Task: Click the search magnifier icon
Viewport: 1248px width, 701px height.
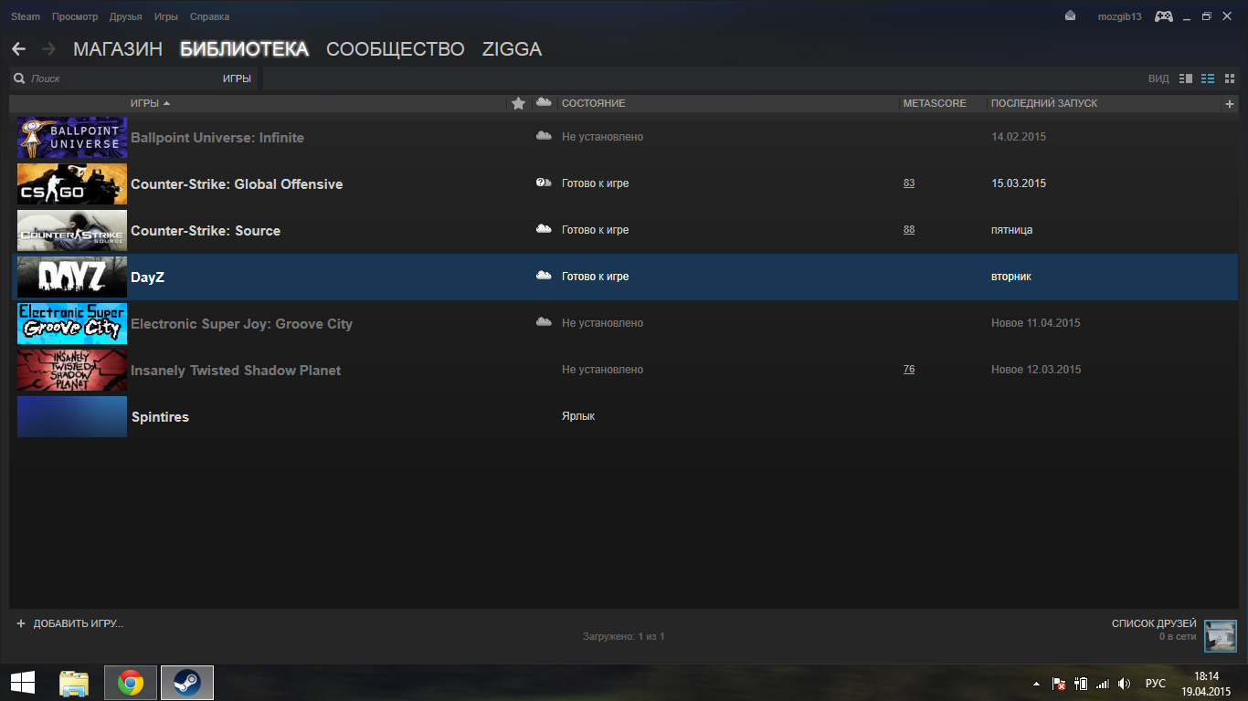Action: pyautogui.click(x=18, y=78)
